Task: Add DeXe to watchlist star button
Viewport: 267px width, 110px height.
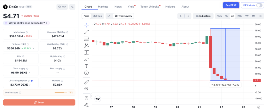Action: coord(62,7)
